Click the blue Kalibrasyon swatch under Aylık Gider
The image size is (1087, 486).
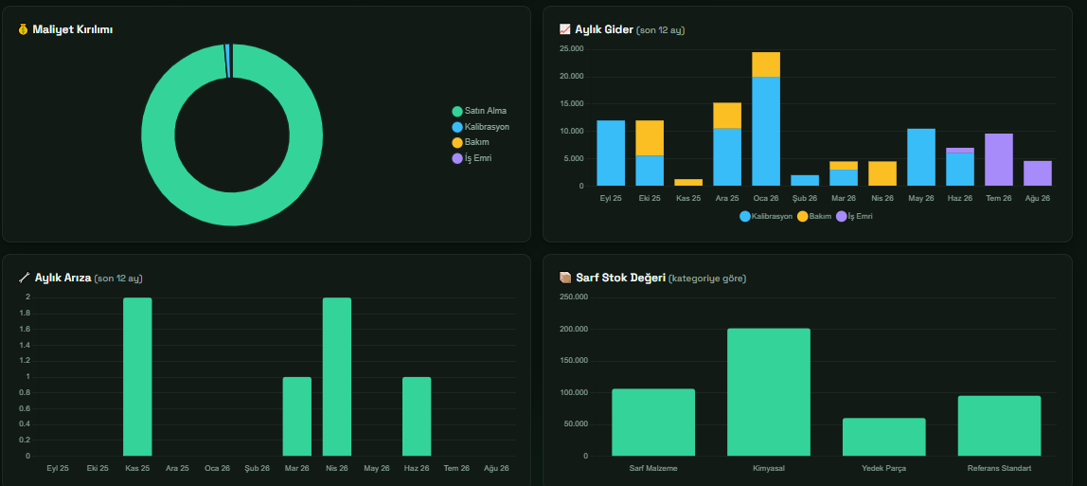744,216
